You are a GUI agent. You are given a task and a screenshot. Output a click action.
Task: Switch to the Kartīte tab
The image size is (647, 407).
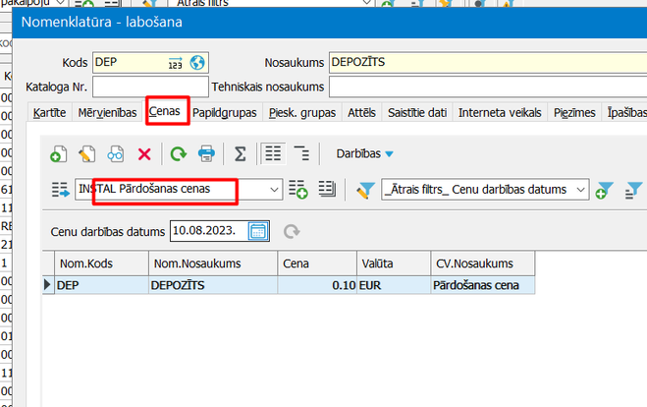coord(49,112)
